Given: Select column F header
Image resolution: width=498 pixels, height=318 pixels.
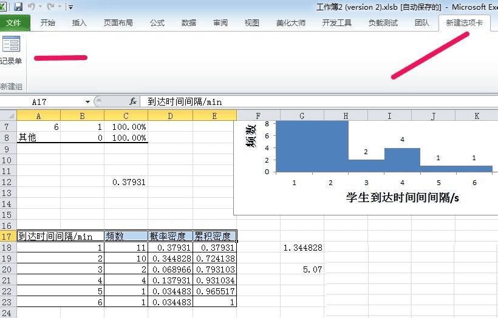Looking at the screenshot, I should (258, 116).
